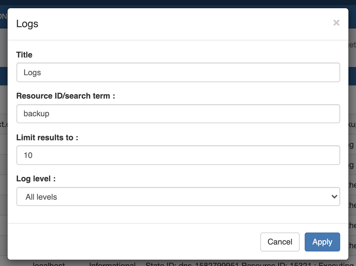Click the value 10 in the limit field
Image resolution: width=356 pixels, height=266 pixels.
(28, 155)
